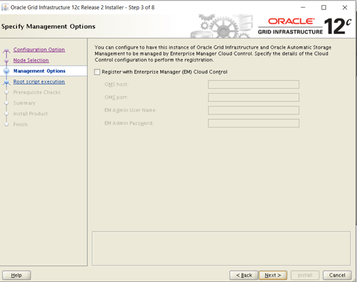The height and width of the screenshot is (282, 357).
Task: Enable Register with Enterprise Manager Cloud Control
Action: pyautogui.click(x=98, y=72)
